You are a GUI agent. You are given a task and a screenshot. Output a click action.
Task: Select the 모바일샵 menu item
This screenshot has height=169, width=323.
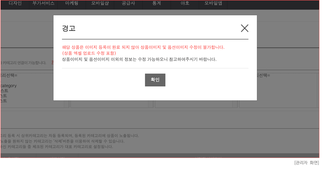pos(100,5)
